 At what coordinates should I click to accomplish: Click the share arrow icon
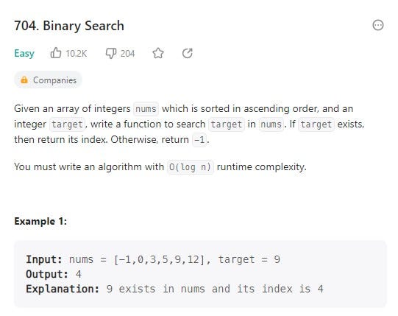click(x=188, y=53)
